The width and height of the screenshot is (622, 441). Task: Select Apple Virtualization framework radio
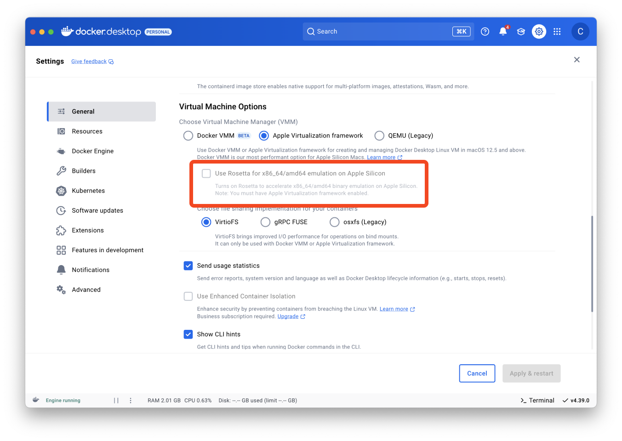coord(264,136)
